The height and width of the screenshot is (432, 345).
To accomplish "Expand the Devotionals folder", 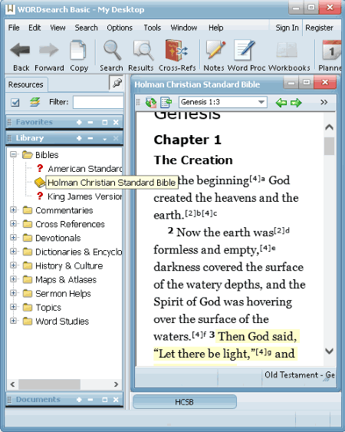I will [x=13, y=238].
